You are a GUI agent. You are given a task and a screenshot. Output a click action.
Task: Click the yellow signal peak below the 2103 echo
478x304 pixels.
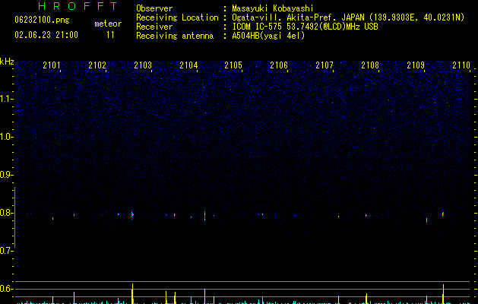132,293
